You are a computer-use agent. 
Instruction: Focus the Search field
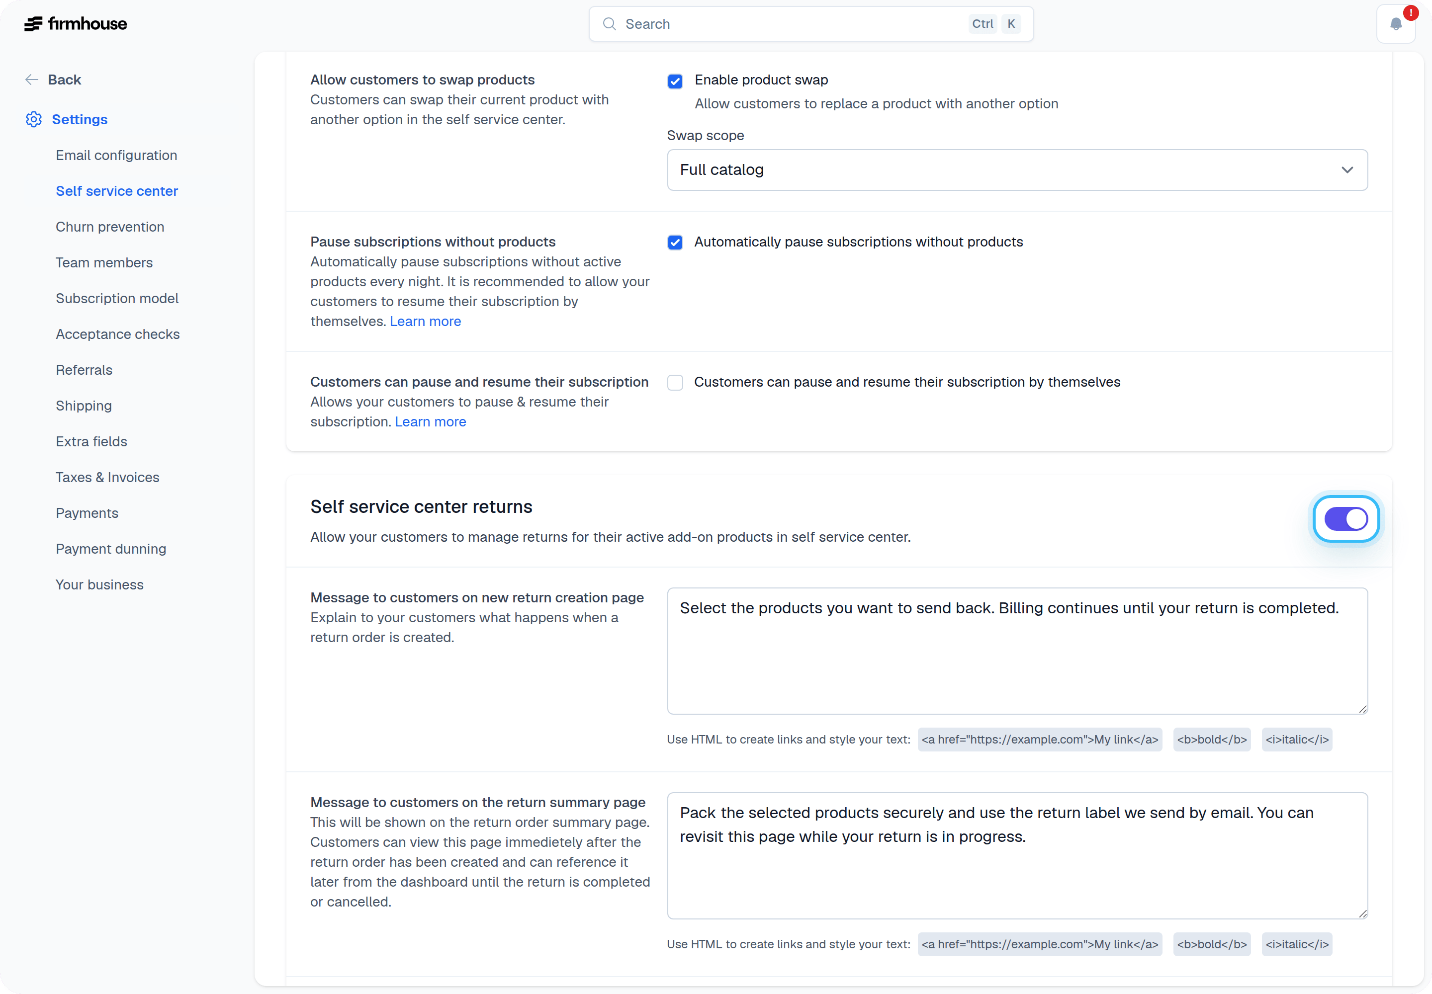pos(810,24)
